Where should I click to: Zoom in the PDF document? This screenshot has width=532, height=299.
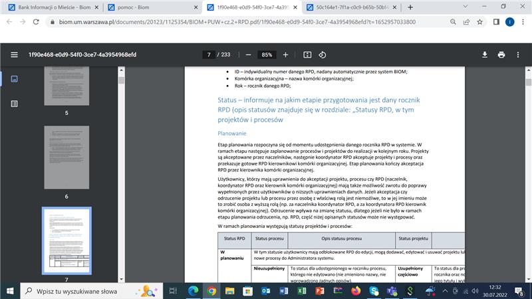pyautogui.click(x=285, y=54)
